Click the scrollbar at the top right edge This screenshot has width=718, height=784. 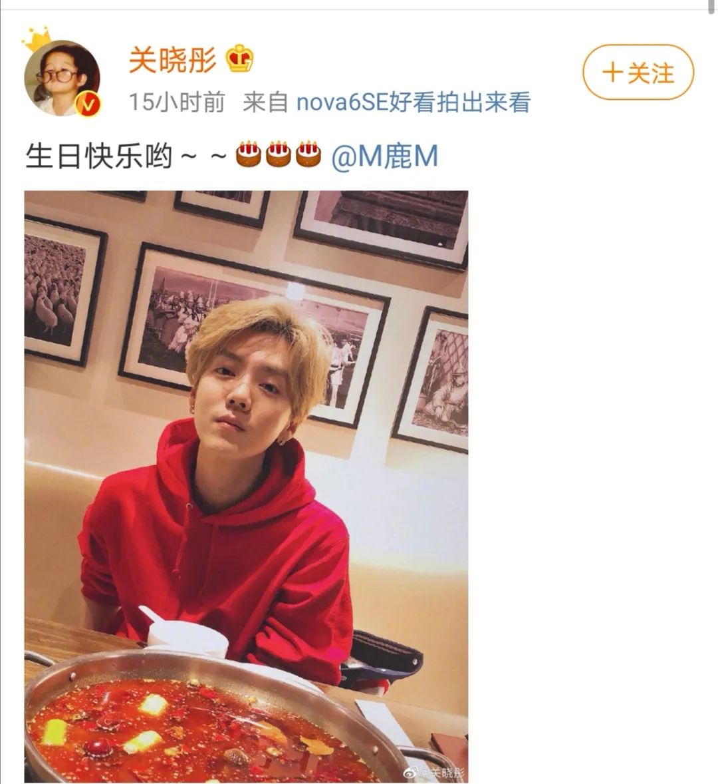(712, 7)
